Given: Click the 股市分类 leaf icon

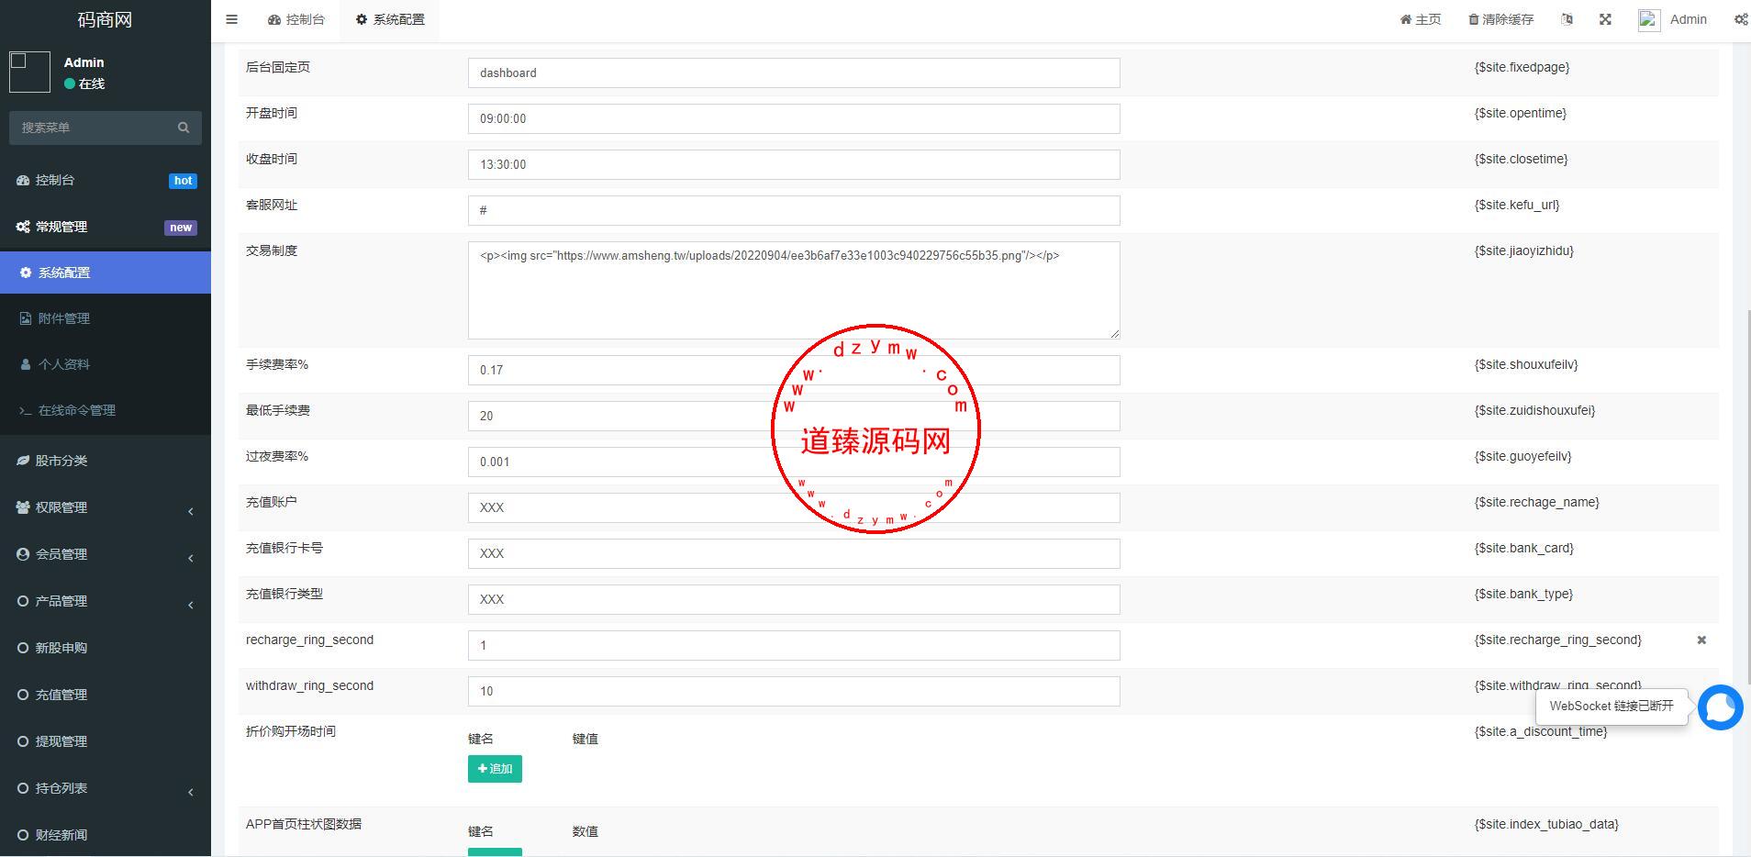Looking at the screenshot, I should 23,461.
